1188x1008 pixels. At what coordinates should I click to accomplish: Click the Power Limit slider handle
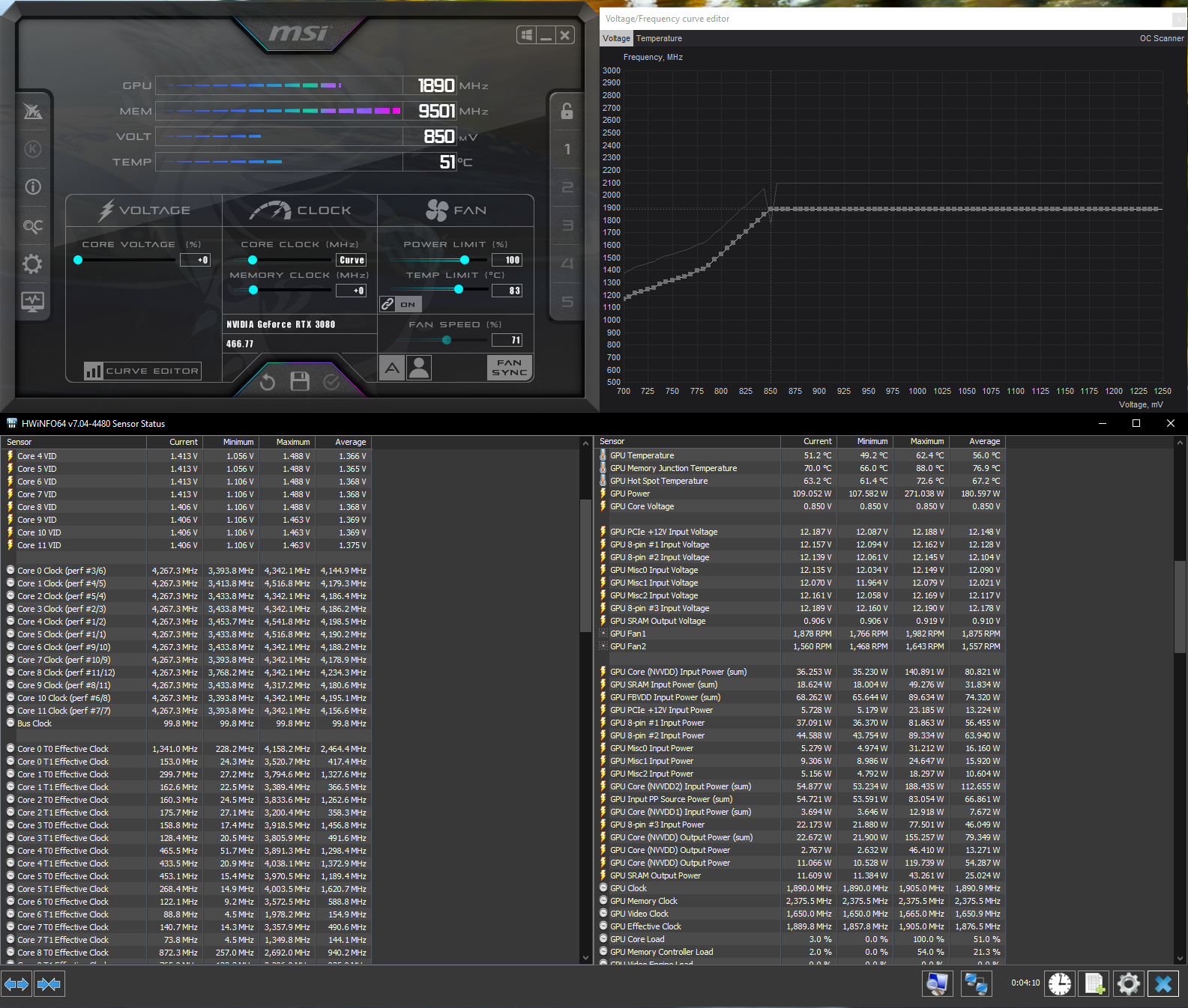pyautogui.click(x=465, y=260)
